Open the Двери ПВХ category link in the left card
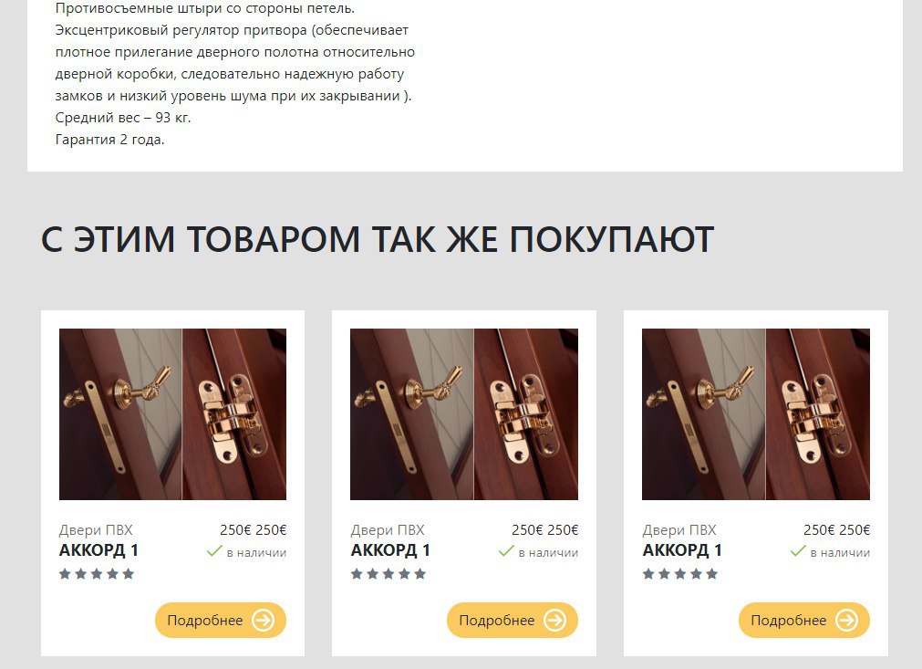 click(x=96, y=530)
